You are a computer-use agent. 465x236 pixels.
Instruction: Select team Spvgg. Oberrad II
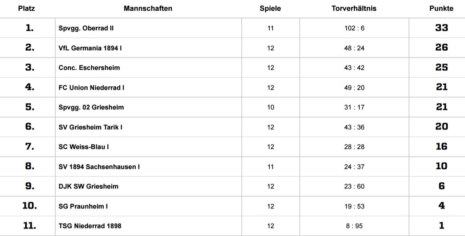(86, 28)
